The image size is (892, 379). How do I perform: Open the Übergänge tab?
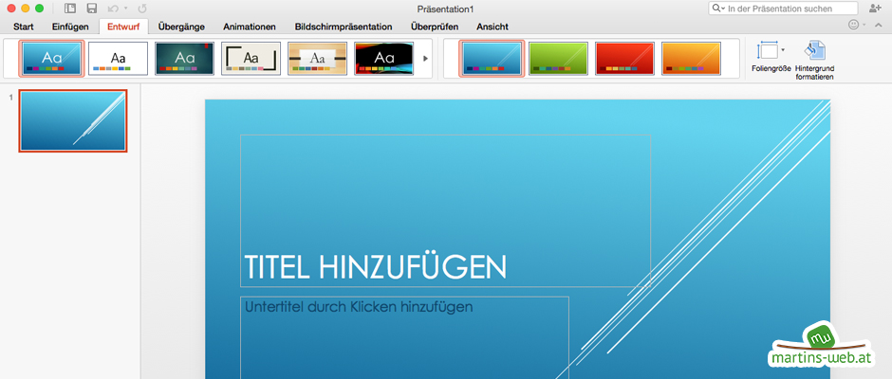coord(181,27)
